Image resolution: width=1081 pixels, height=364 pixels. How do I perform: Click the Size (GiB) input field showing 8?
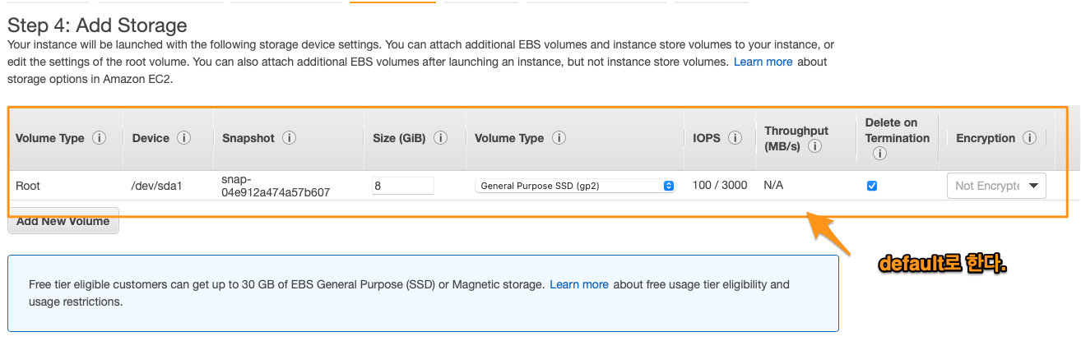pos(402,186)
